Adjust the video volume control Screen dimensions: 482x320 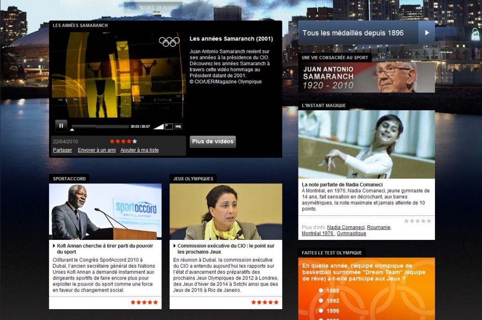click(x=158, y=126)
